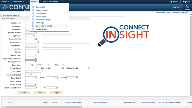This screenshot has height=108, width=192.
Task: Look up Cost Center magnifier icon
Action: coord(43,71)
